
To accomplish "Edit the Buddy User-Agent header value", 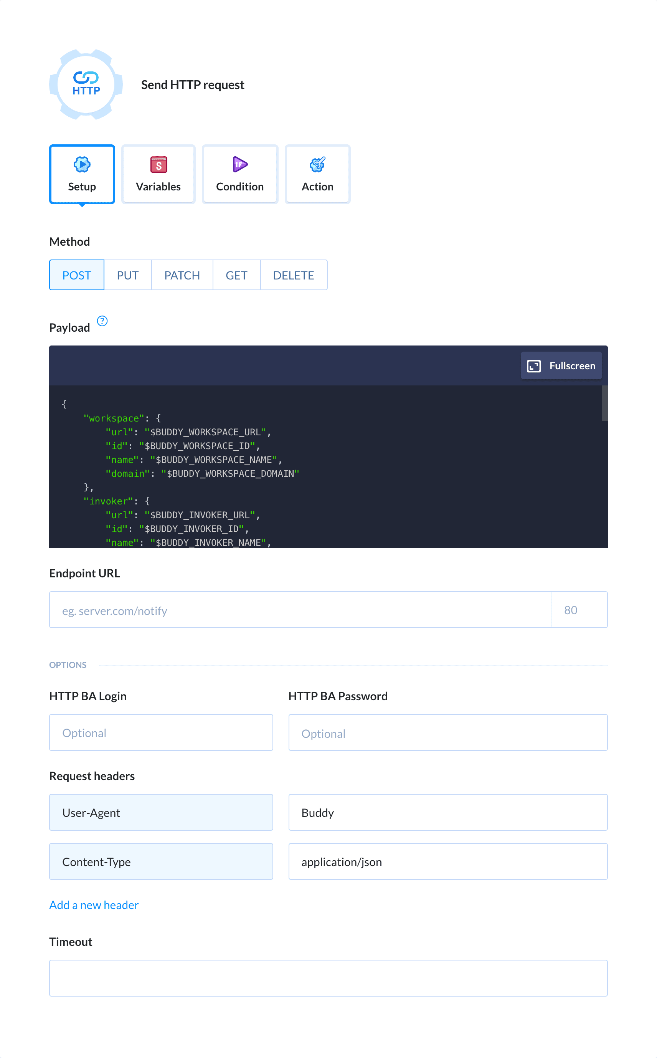I will (447, 812).
